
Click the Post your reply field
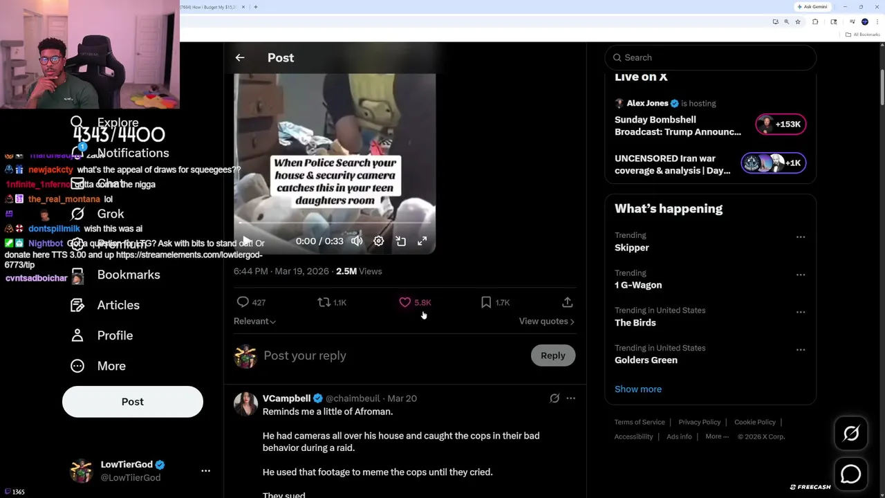pos(393,356)
